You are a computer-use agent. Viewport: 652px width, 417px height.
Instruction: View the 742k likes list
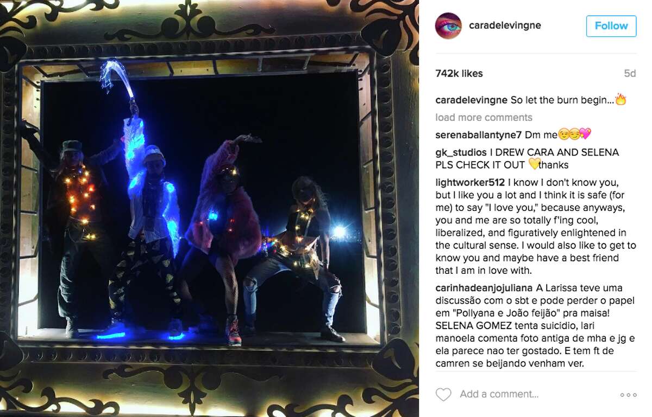pos(459,74)
